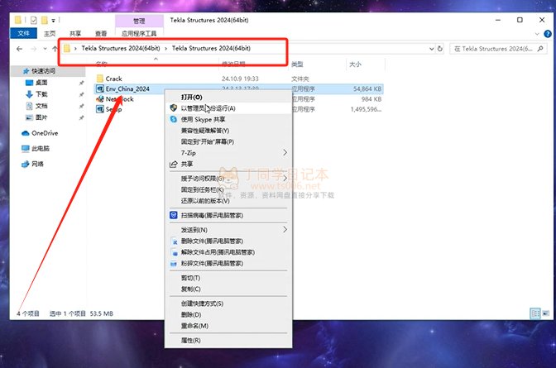This screenshot has height=368, width=556.
Task: Open 图片 in the sidebar
Action: pyautogui.click(x=41, y=117)
